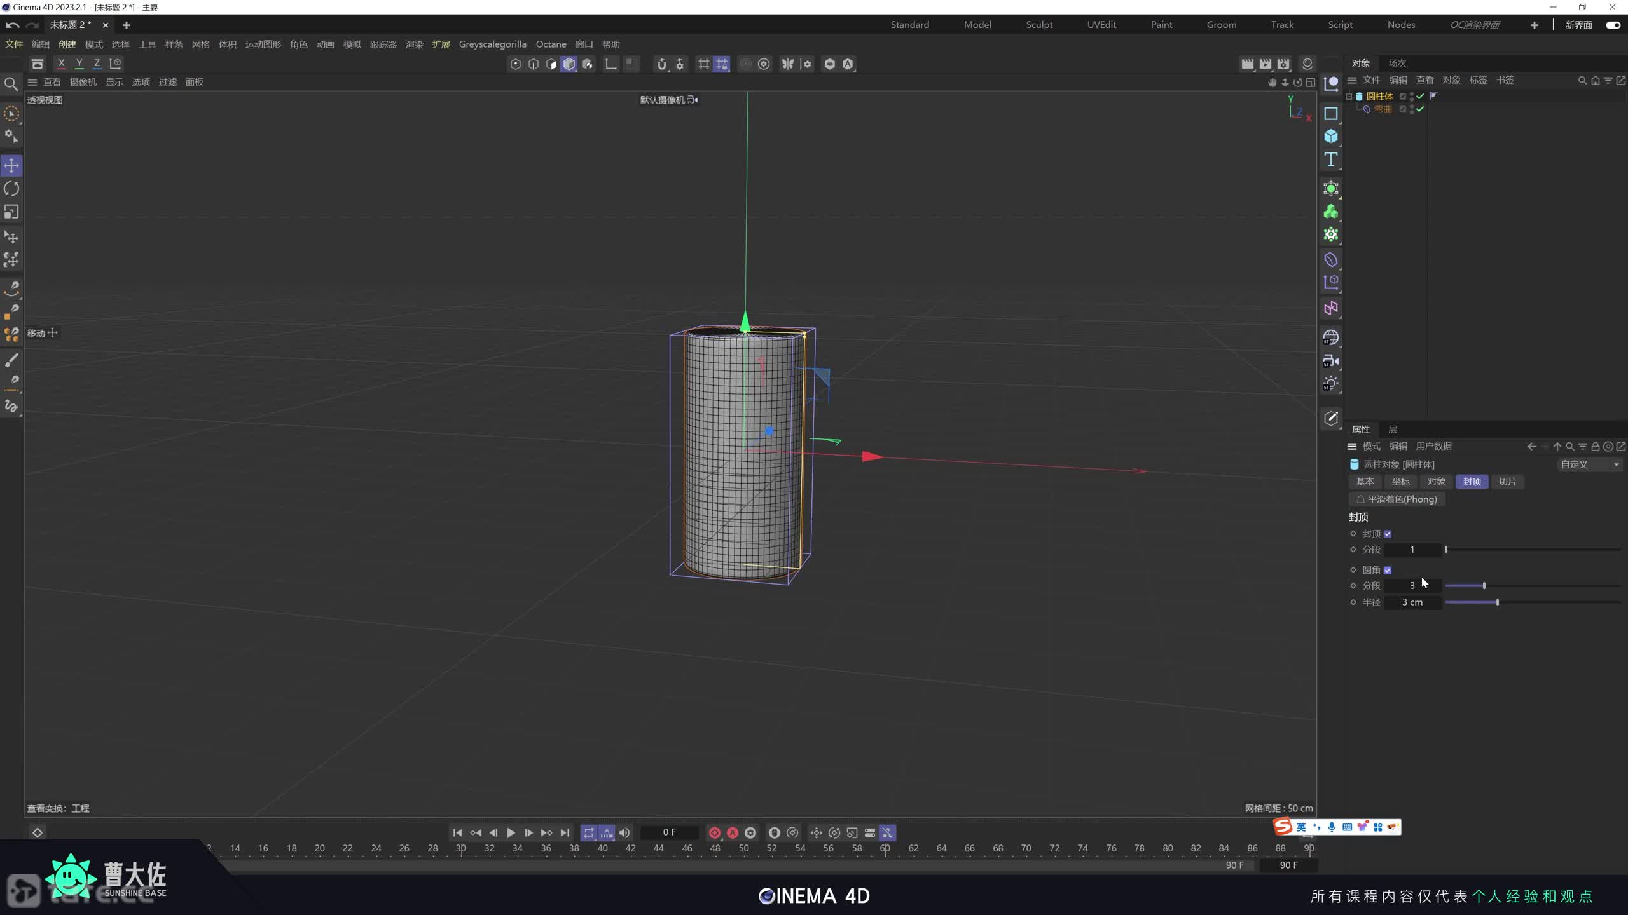Switch to Sculpt layout
Screen dimensions: 1628x915
1039,25
